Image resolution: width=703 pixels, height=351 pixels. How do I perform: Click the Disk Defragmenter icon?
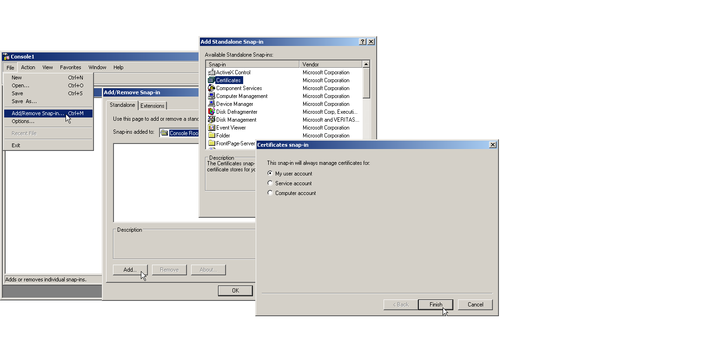pyautogui.click(x=212, y=112)
